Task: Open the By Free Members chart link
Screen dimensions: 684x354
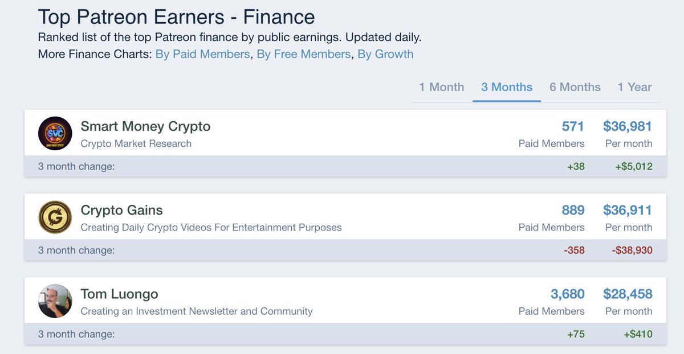Action: point(304,55)
